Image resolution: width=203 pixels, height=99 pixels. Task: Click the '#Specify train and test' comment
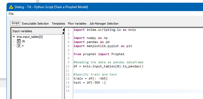pos(95,74)
